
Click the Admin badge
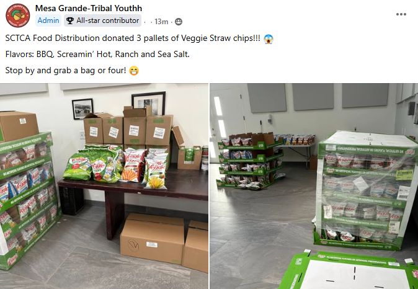coord(48,20)
